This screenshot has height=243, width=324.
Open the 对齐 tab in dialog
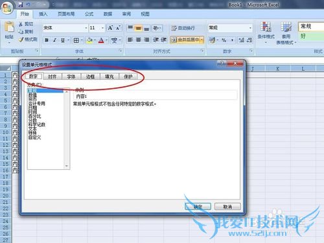(52, 76)
